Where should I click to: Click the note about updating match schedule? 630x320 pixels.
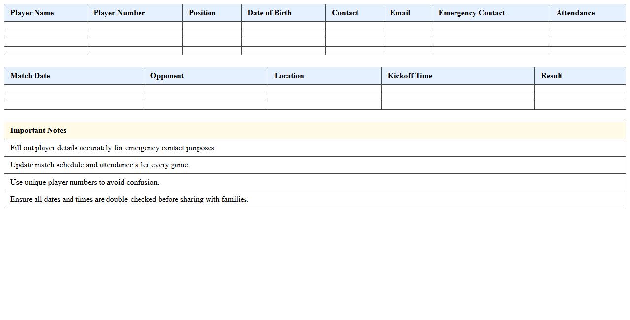[x=100, y=165]
